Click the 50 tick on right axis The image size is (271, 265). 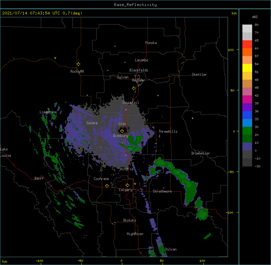click(232, 90)
